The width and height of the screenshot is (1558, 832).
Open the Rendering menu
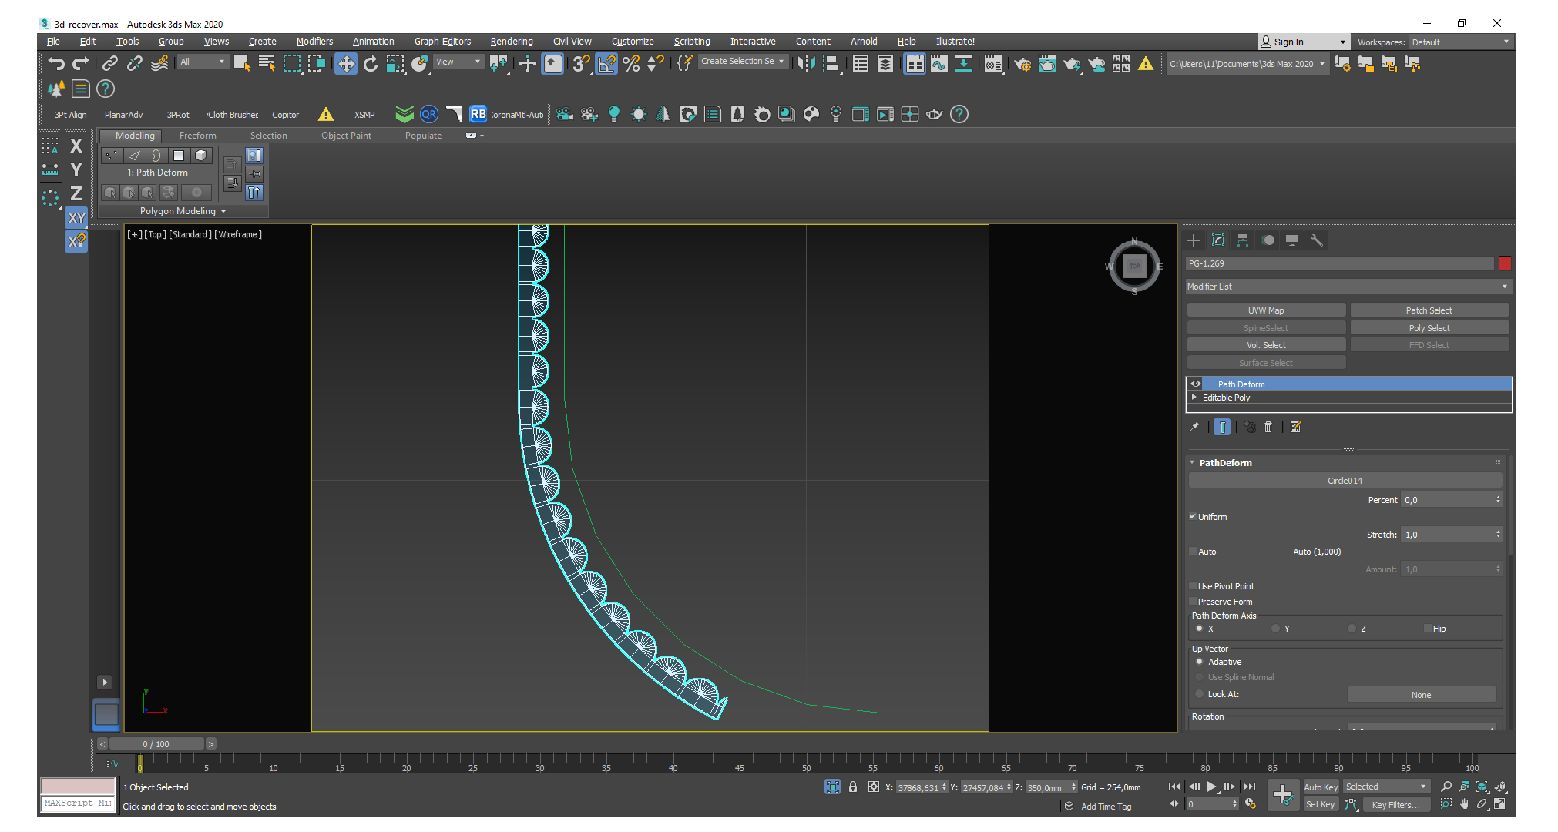511,42
